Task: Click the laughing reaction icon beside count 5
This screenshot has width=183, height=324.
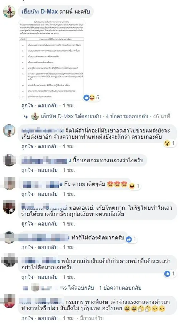Action: (92, 98)
